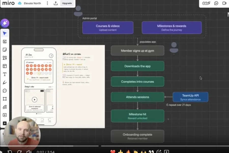Select the cursor select tool
Screen dimensions: 229x153
click(5, 33)
